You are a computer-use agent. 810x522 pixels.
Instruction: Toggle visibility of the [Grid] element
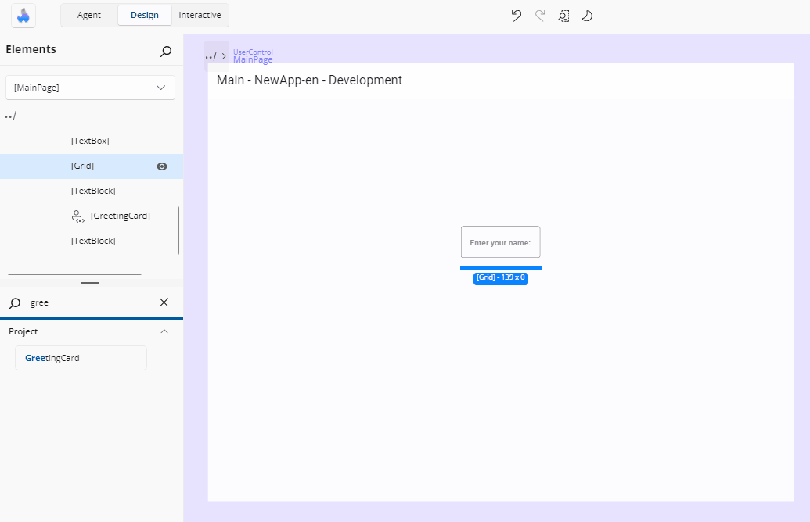click(161, 166)
